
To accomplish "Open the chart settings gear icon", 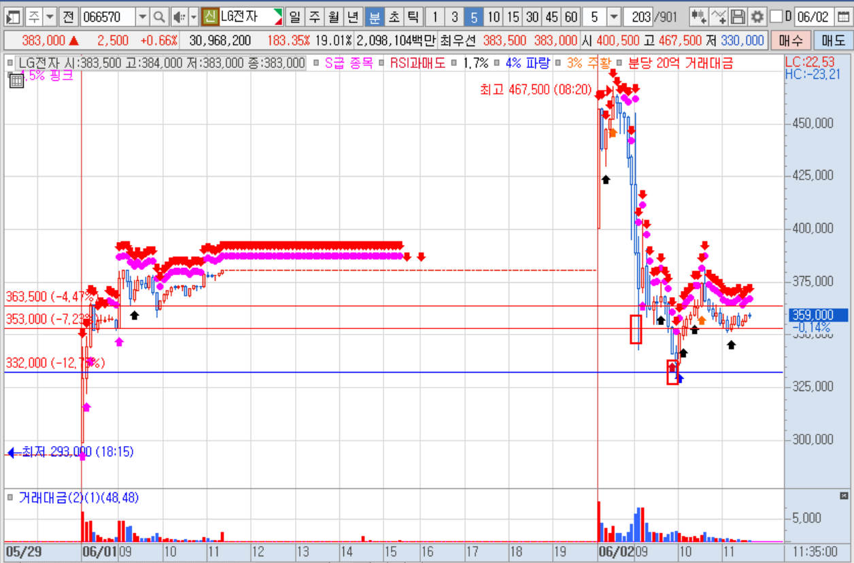I will point(757,16).
